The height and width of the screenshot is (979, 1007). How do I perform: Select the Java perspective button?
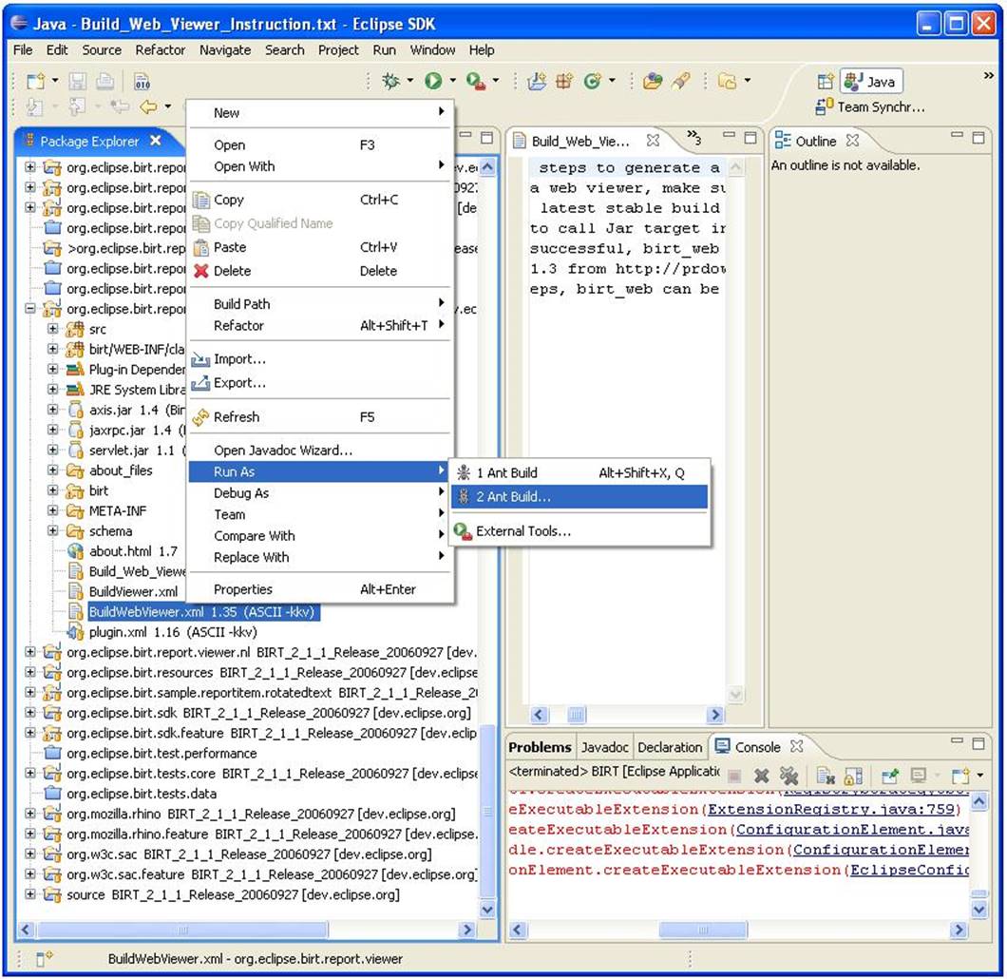pos(871,82)
